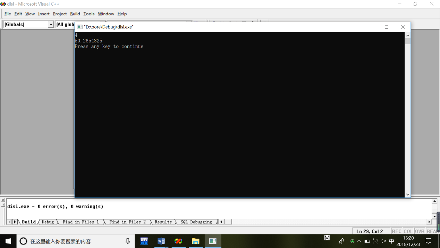
Task: Open the notification center icon
Action: (x=429, y=241)
